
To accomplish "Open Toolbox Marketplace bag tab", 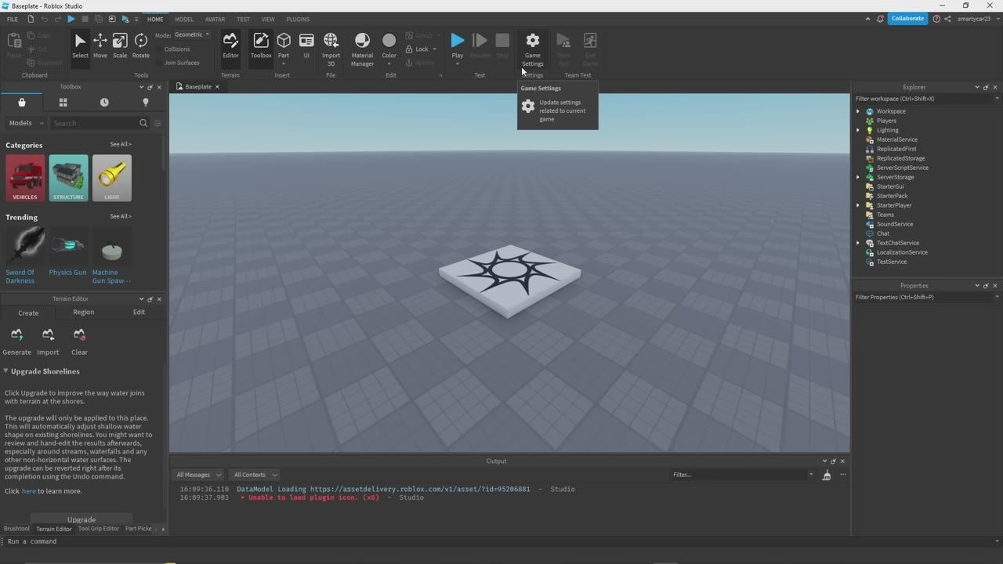I will [22, 103].
